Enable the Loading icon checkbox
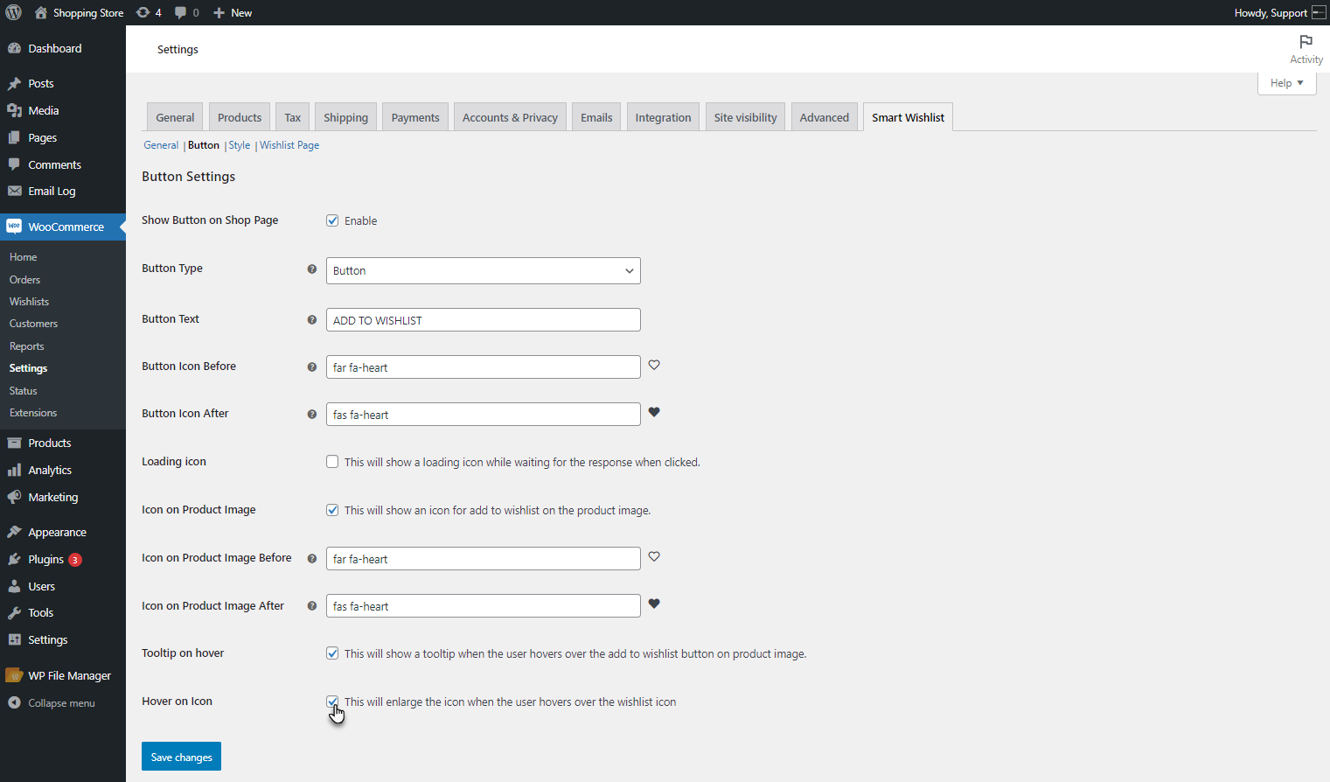Screen dimensions: 1330x782 click(332, 462)
